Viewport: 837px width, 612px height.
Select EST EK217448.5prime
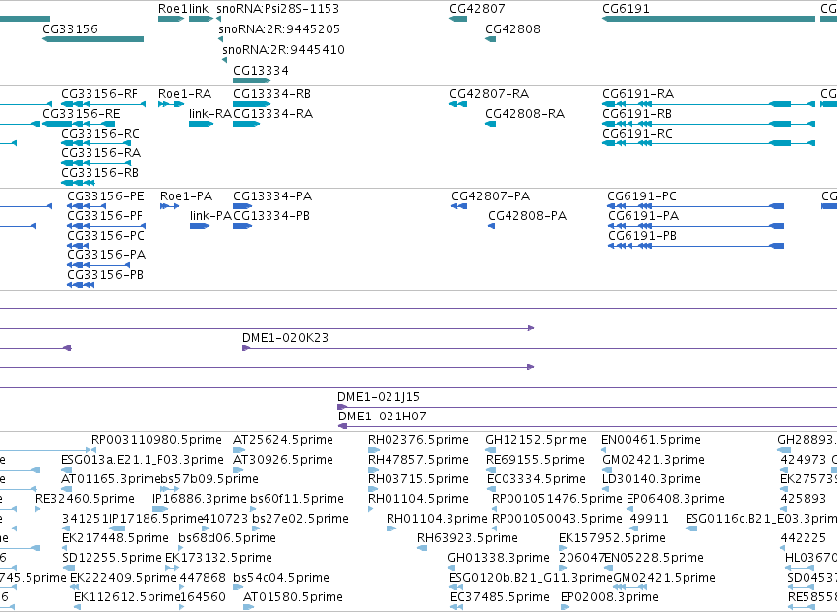click(x=115, y=538)
